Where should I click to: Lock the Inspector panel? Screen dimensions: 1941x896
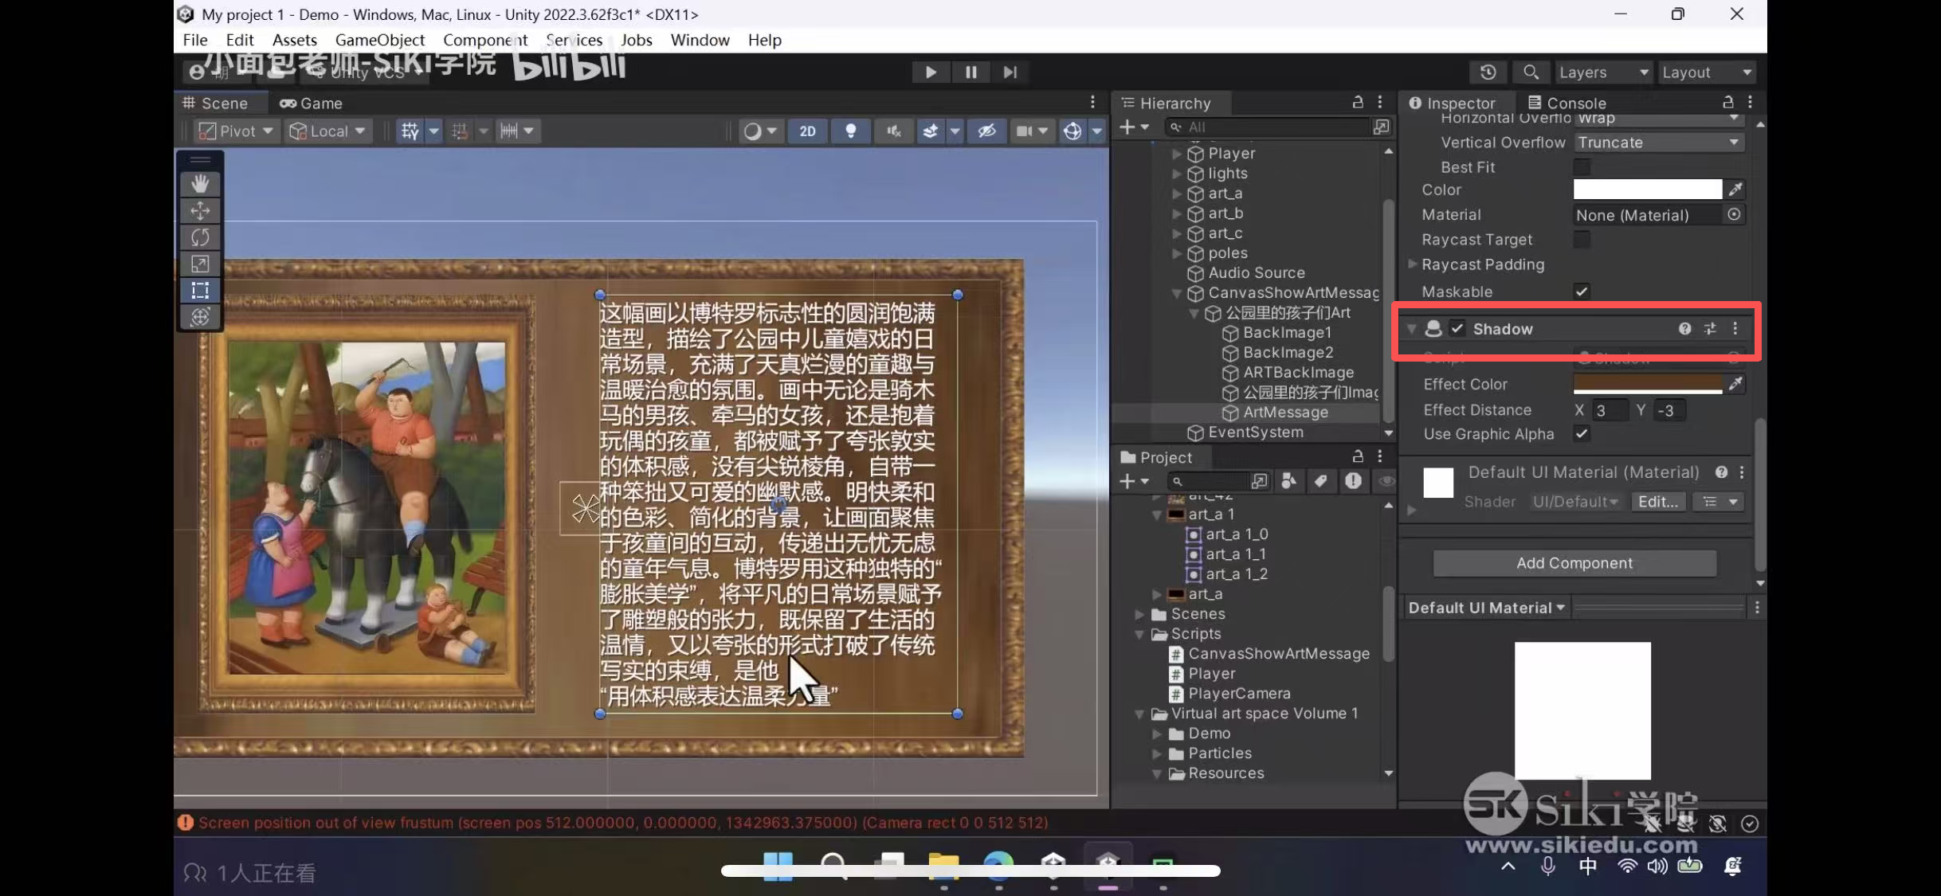click(1728, 103)
